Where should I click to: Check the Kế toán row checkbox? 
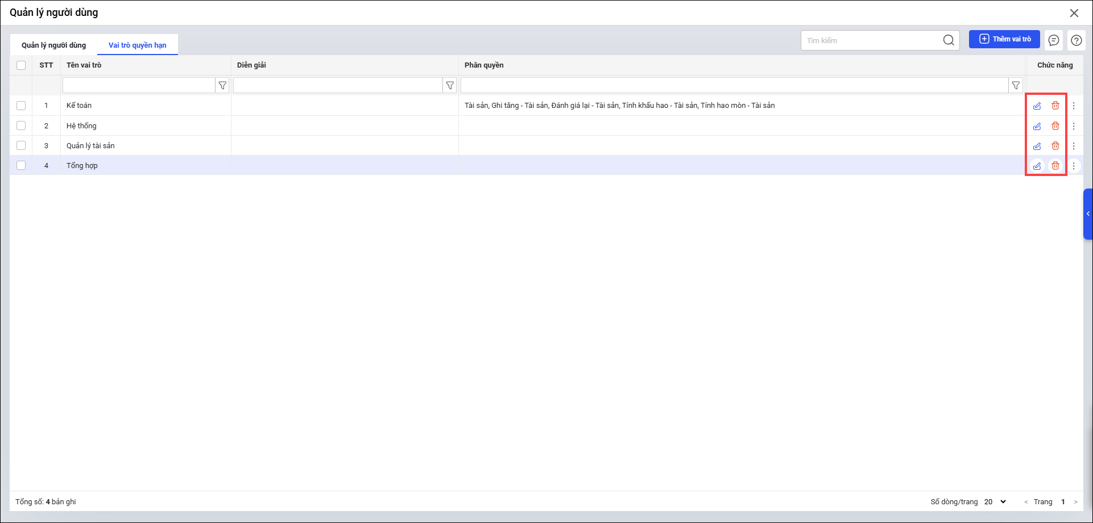(x=21, y=106)
